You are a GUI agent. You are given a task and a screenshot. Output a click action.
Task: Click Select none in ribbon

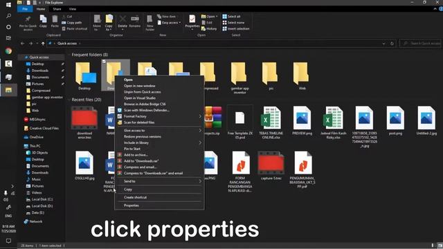[x=233, y=23]
